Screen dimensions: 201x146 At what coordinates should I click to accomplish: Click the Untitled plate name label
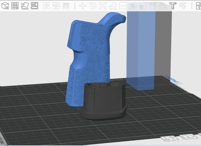(172, 79)
